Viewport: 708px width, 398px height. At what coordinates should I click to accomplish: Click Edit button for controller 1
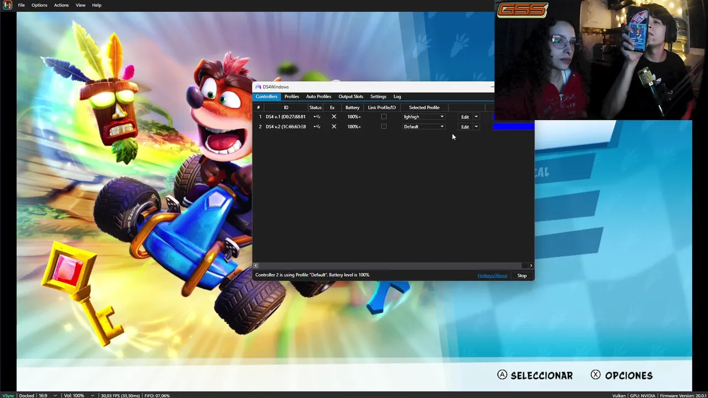click(465, 117)
